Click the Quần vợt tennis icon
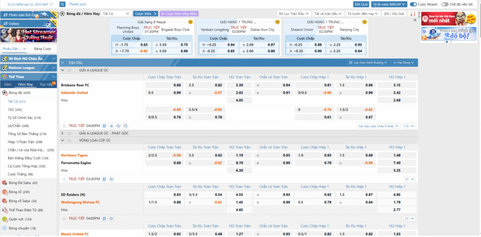The height and width of the screenshot is (237, 481). click(x=4, y=219)
